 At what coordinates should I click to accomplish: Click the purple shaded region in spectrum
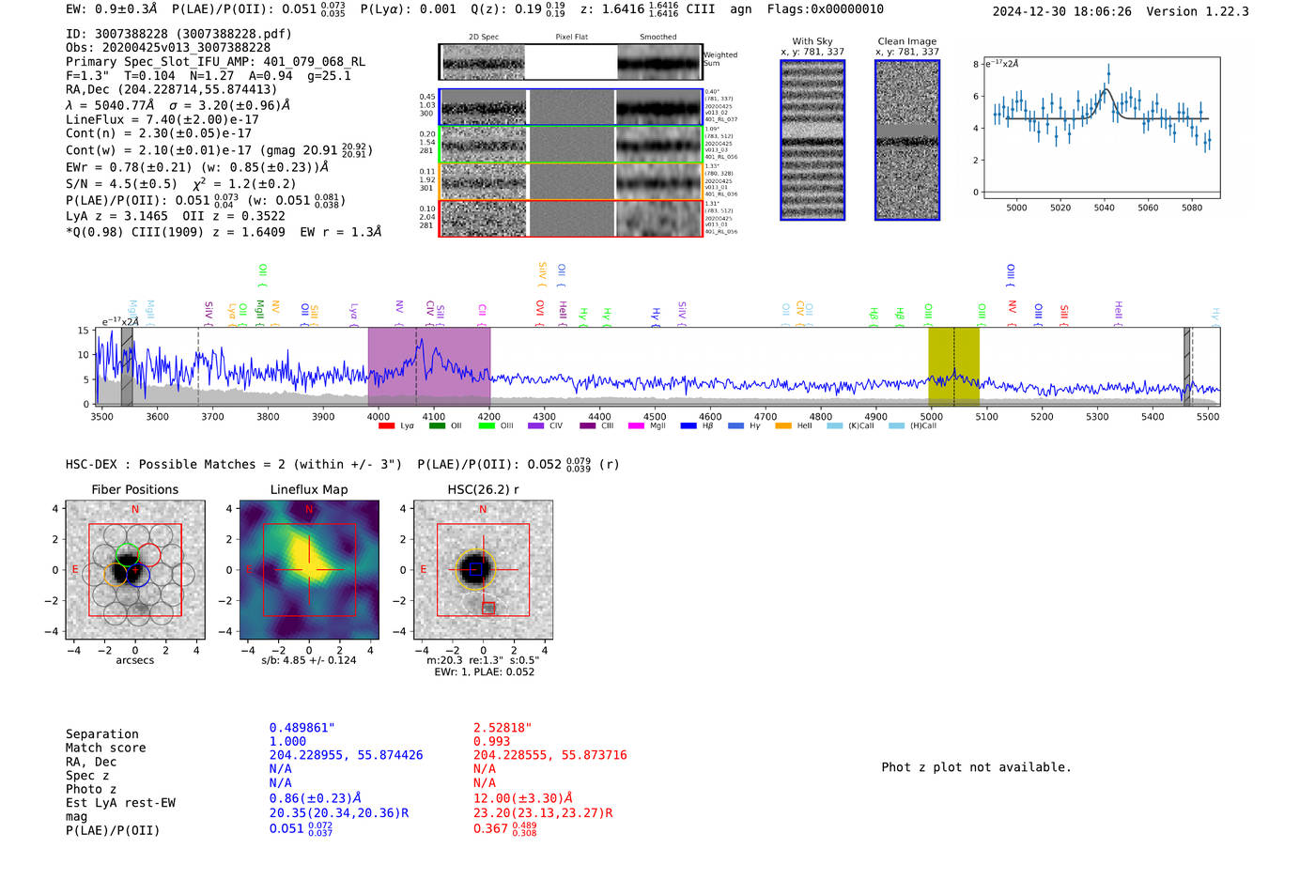429,366
